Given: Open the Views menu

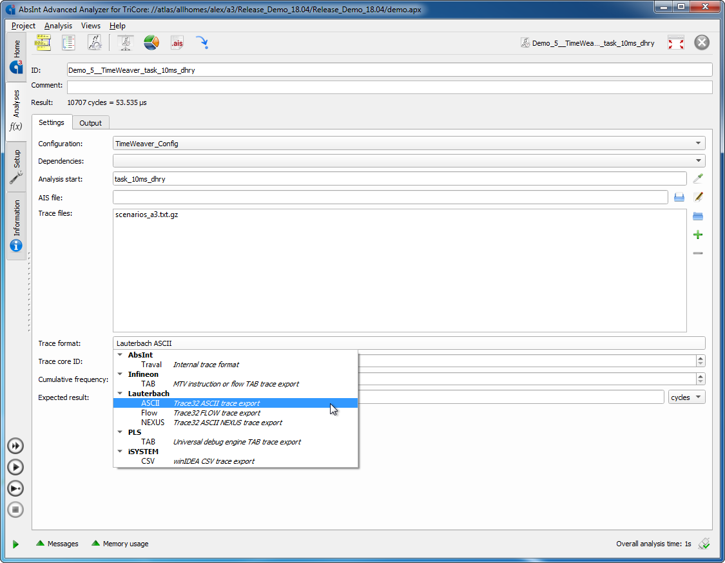Looking at the screenshot, I should [x=91, y=26].
